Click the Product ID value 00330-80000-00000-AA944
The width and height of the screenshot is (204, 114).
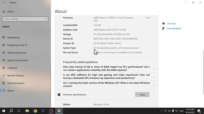click(107, 43)
